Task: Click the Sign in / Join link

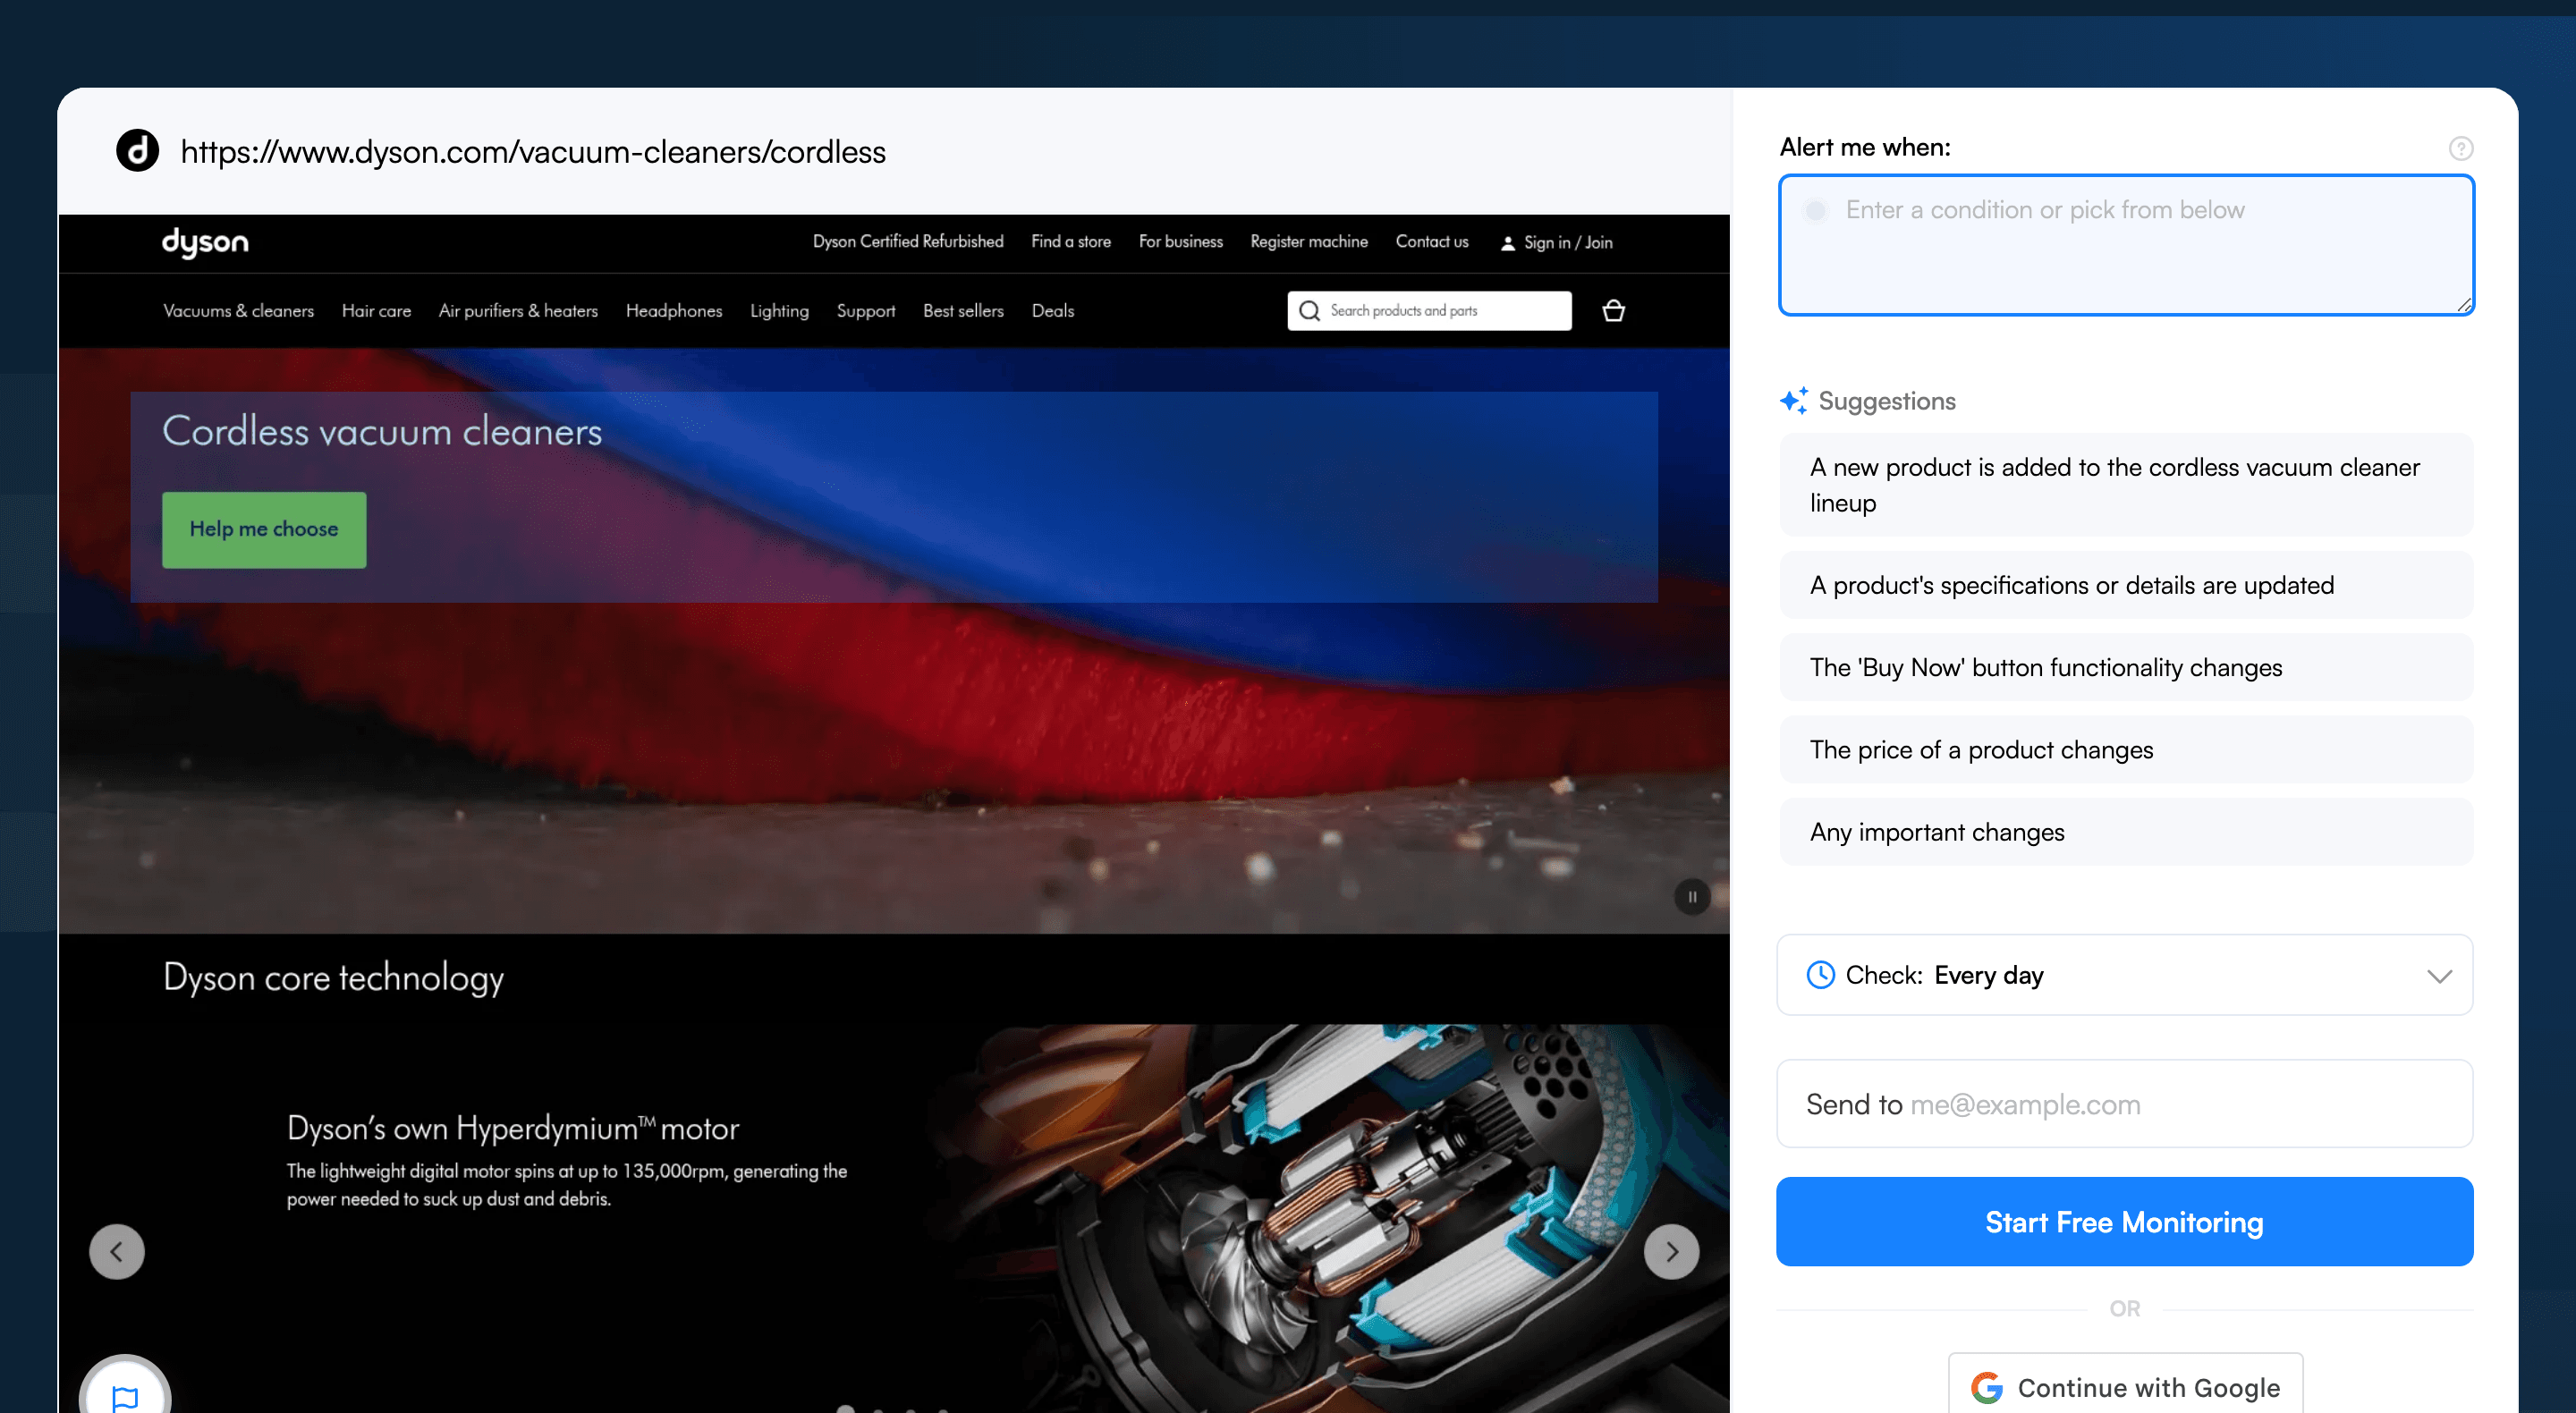Action: [x=1556, y=243]
